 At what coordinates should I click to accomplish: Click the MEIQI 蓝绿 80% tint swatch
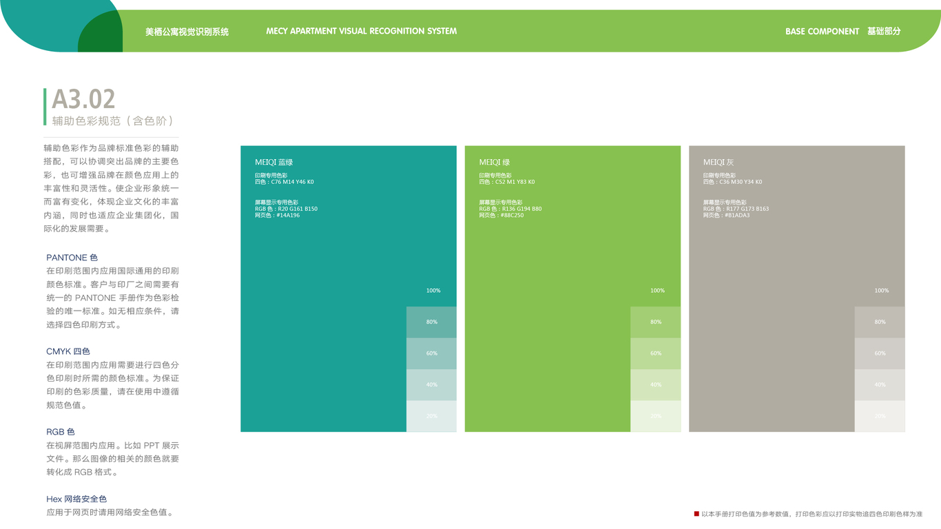click(x=431, y=322)
